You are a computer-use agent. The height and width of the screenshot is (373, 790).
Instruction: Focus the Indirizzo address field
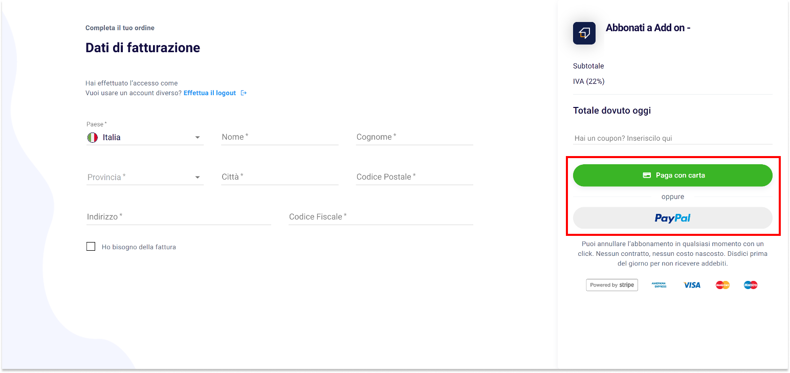point(179,217)
